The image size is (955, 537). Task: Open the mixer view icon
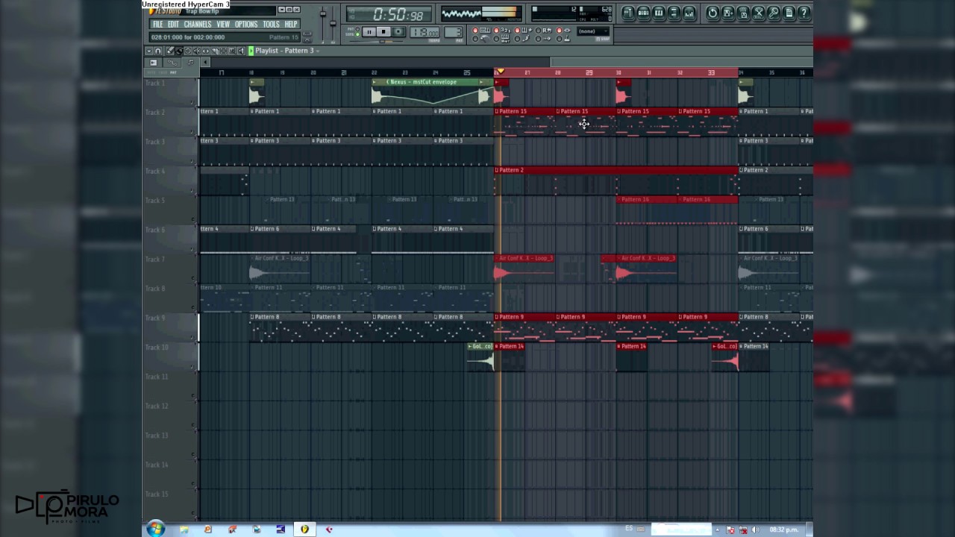pos(689,13)
